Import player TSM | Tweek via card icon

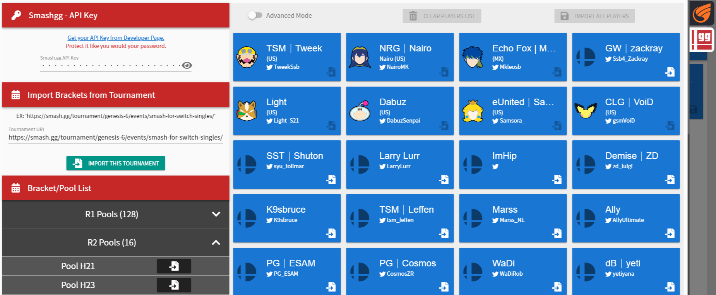(x=331, y=72)
